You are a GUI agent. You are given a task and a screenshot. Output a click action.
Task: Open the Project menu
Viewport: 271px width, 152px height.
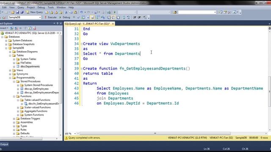tap(30, 8)
